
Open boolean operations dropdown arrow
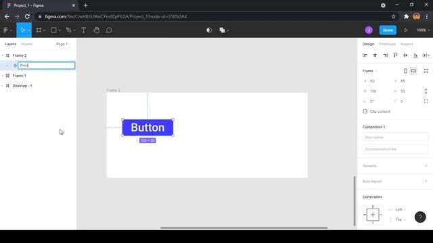coord(228,30)
